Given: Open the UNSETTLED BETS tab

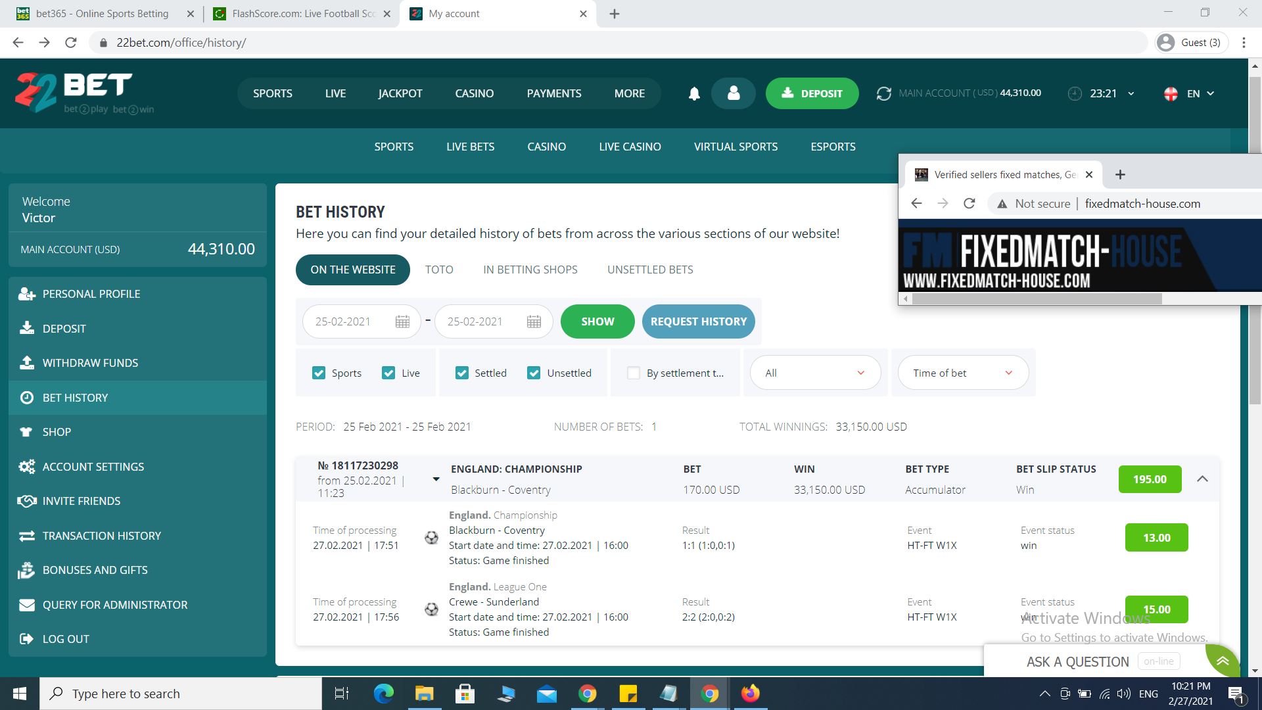Looking at the screenshot, I should (650, 270).
